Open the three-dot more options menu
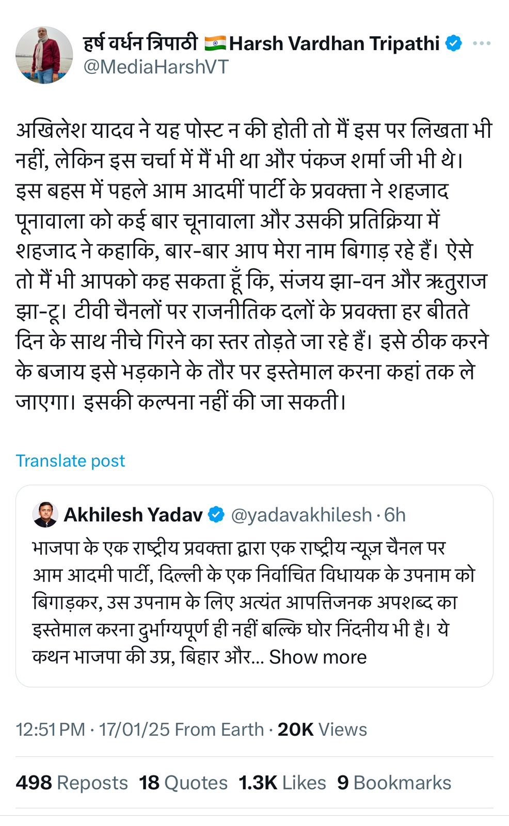This screenshot has width=509, height=826. pos(482,43)
